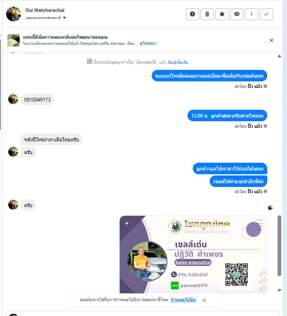Mark conversation done with checkmark button
Screen dimensions: 287x316
266,14
